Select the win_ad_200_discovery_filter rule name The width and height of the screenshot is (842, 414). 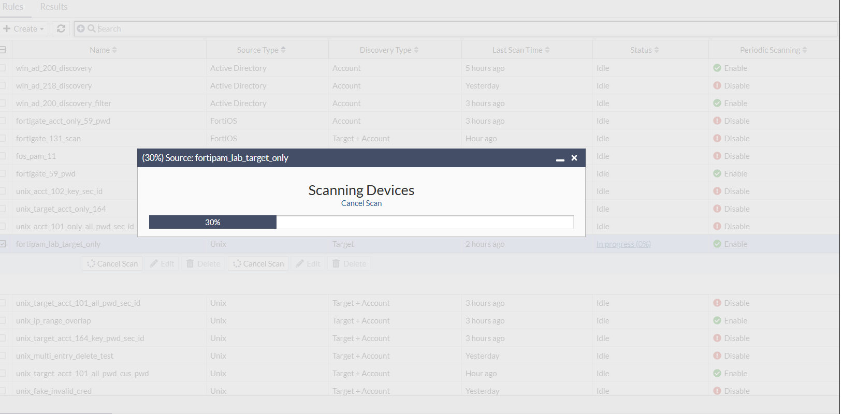[x=64, y=103]
